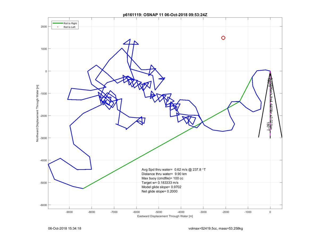This screenshot has height=235, width=319.
Task: Click the -5000 y-axis tick label
Action: [x=44, y=183]
